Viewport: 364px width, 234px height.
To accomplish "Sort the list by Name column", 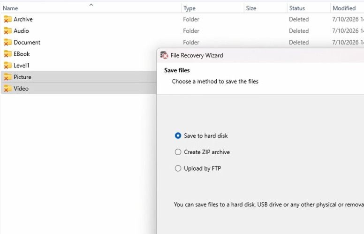I will (x=10, y=8).
